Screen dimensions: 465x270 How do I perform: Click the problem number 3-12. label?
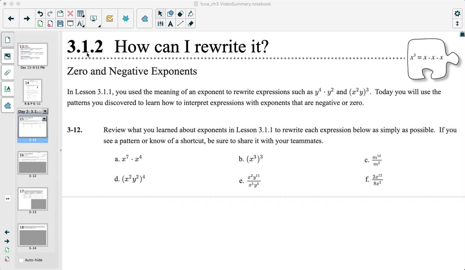(x=74, y=130)
